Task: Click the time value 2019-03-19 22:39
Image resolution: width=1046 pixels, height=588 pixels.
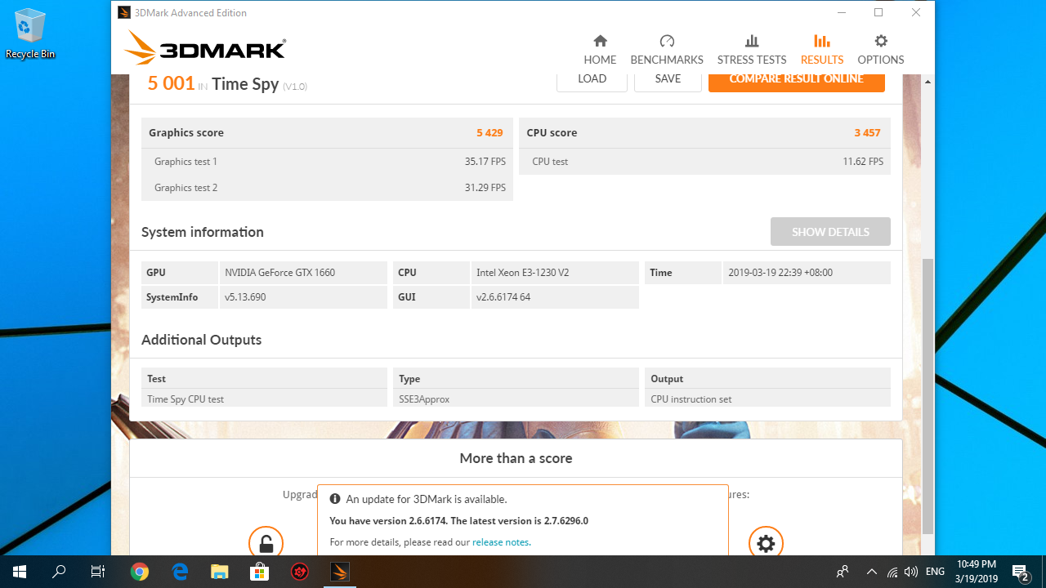Action: [807, 273]
